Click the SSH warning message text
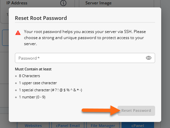 point(85,38)
